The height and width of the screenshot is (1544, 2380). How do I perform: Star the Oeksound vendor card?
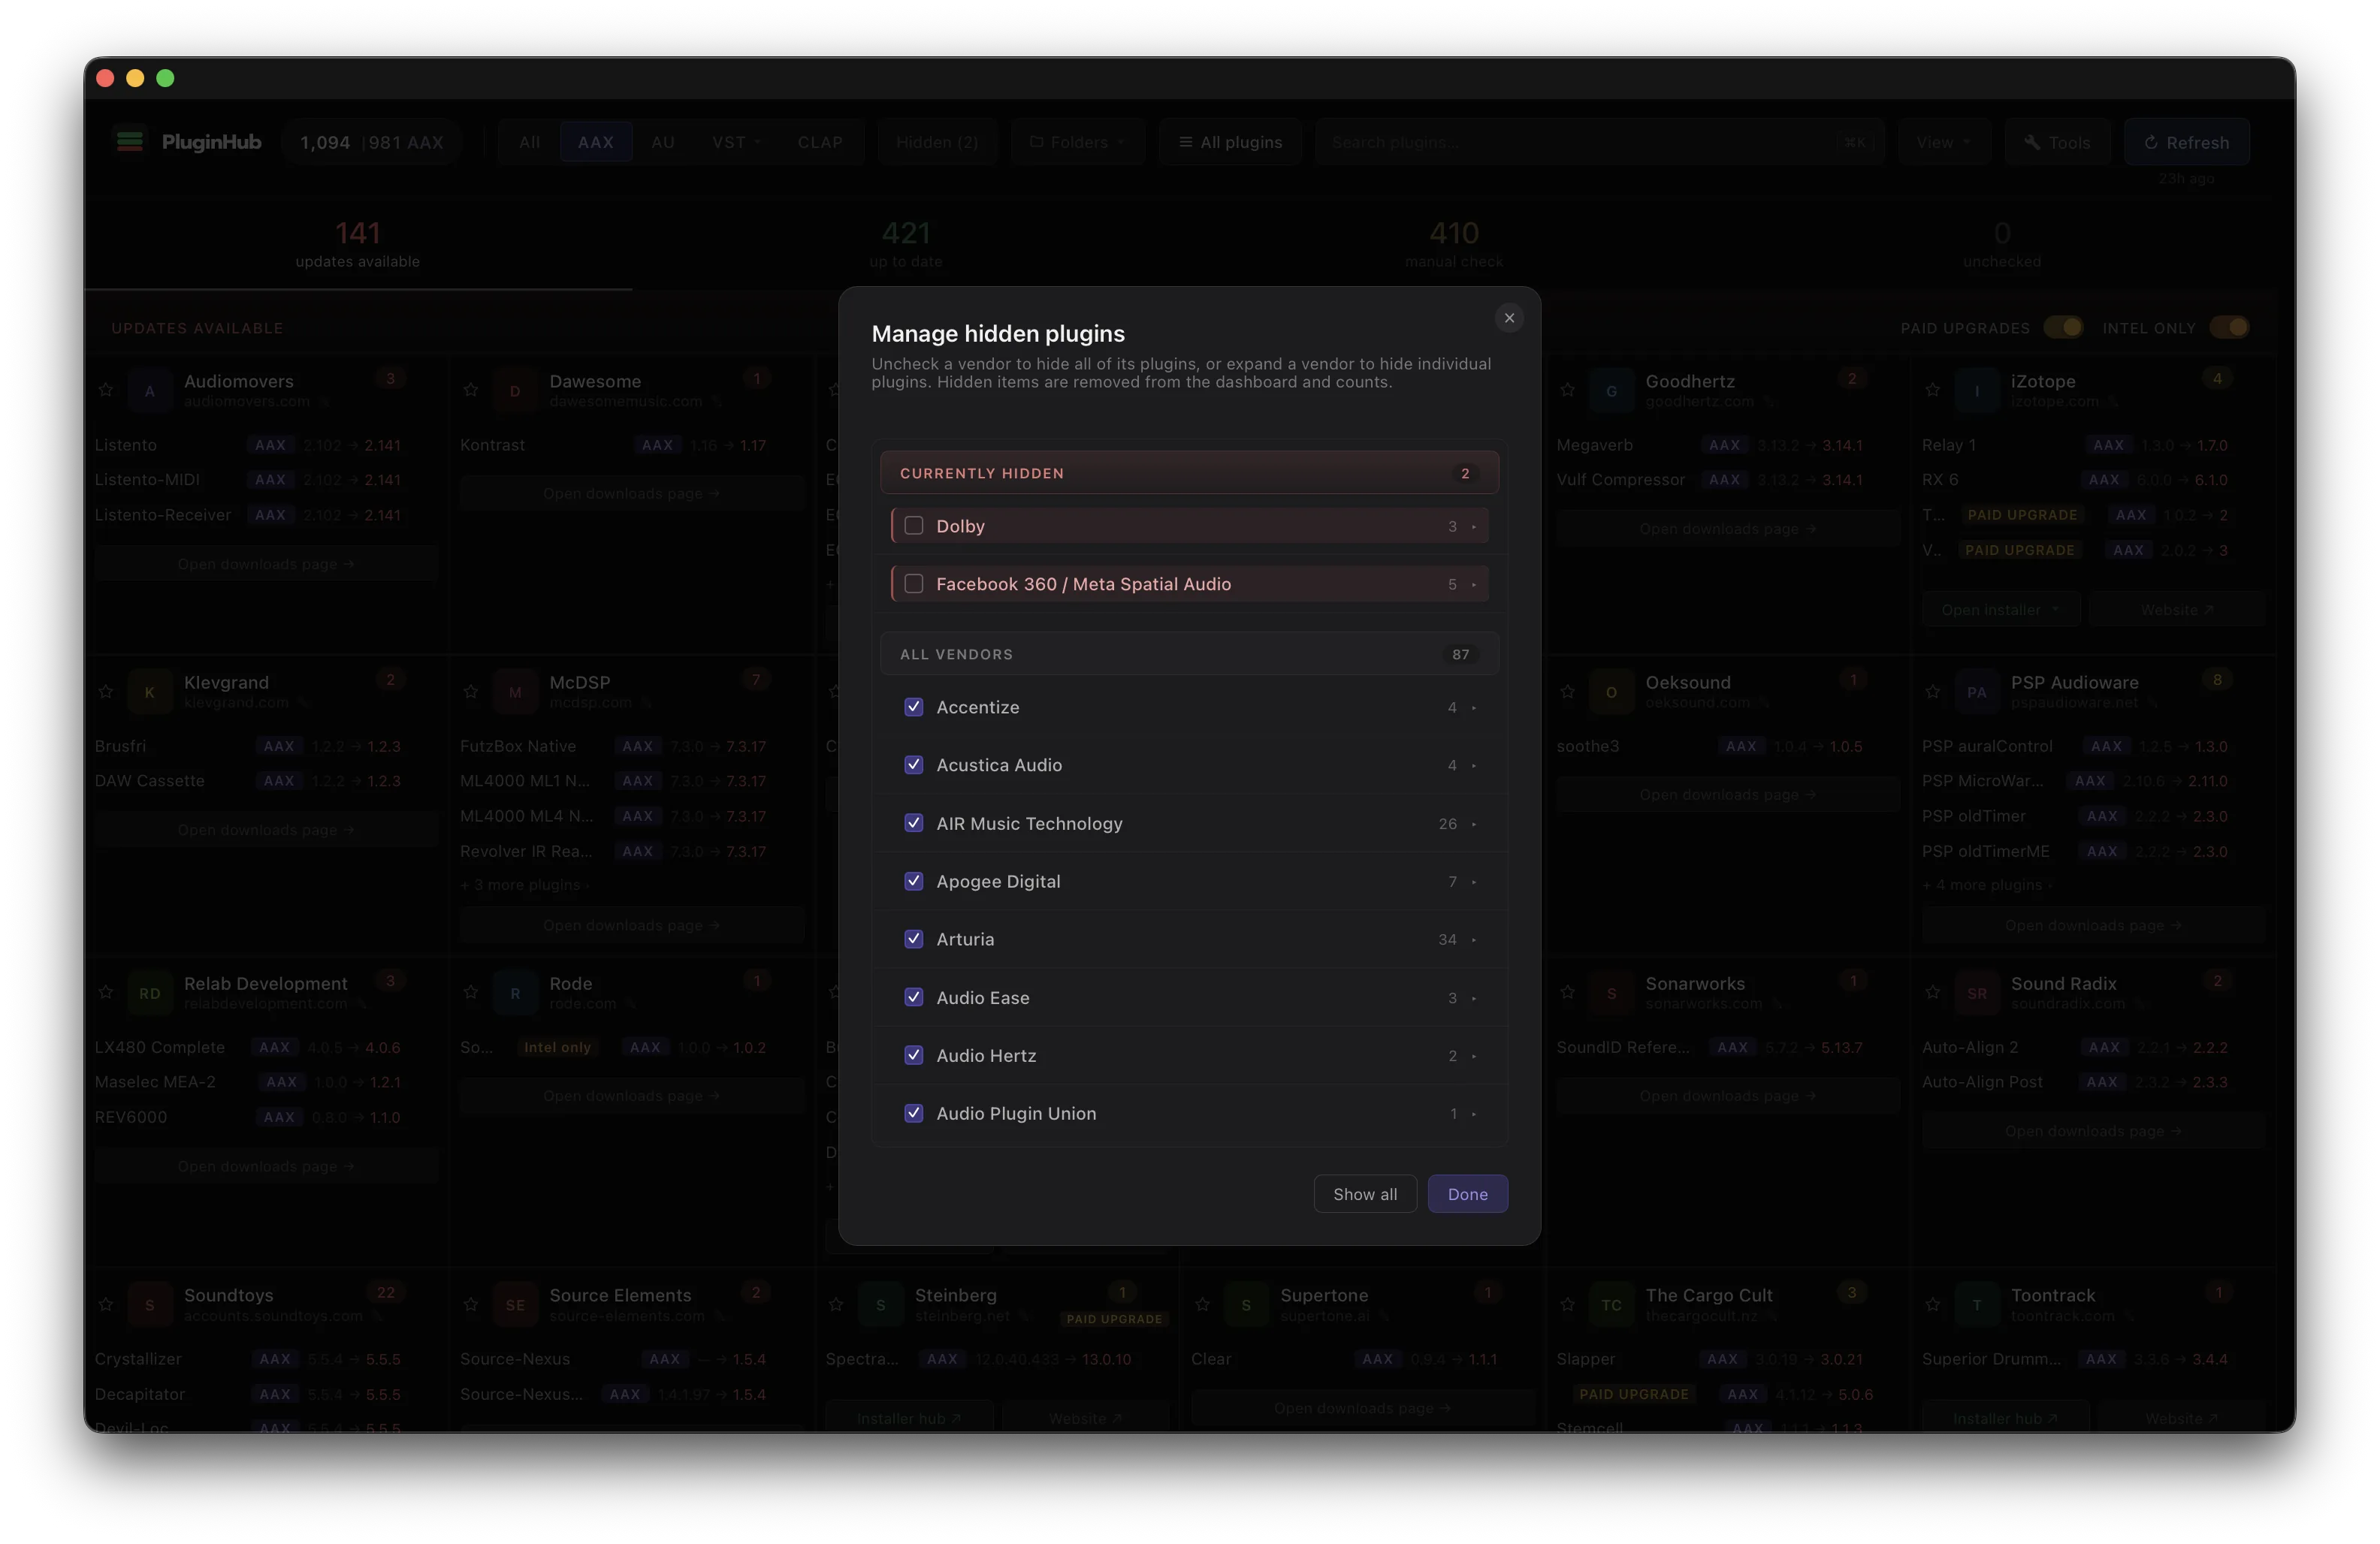pyautogui.click(x=1567, y=692)
